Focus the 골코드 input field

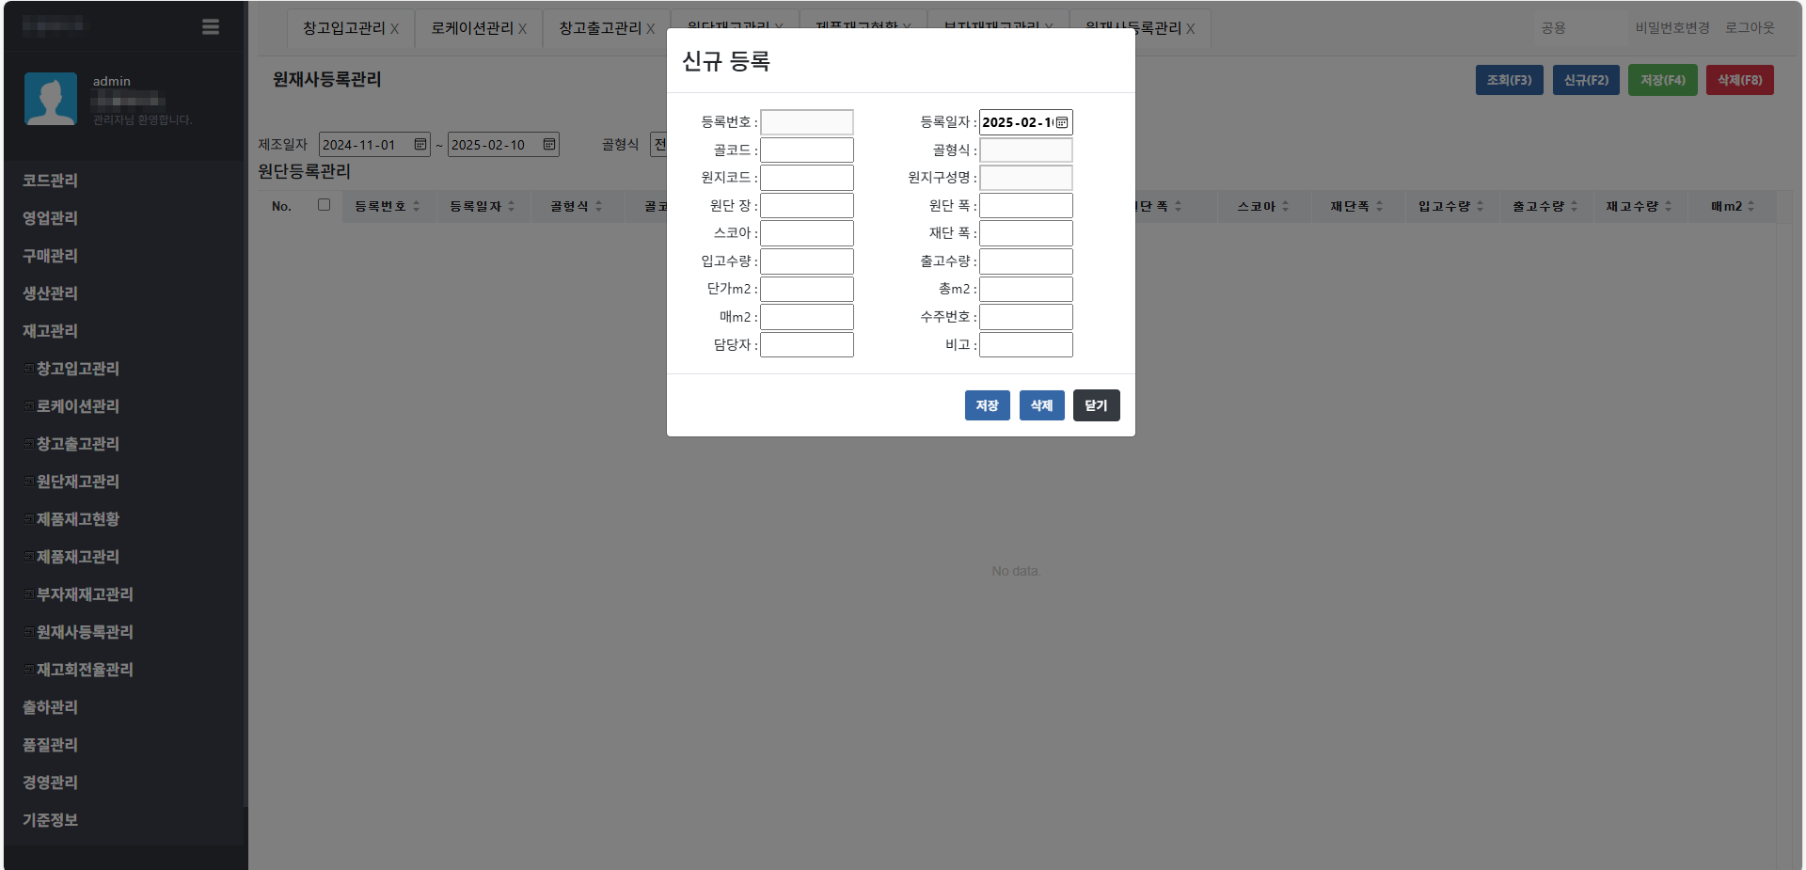click(x=807, y=150)
